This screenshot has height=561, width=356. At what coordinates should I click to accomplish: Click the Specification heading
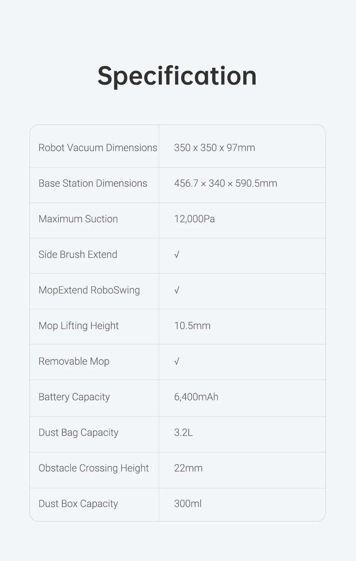177,76
